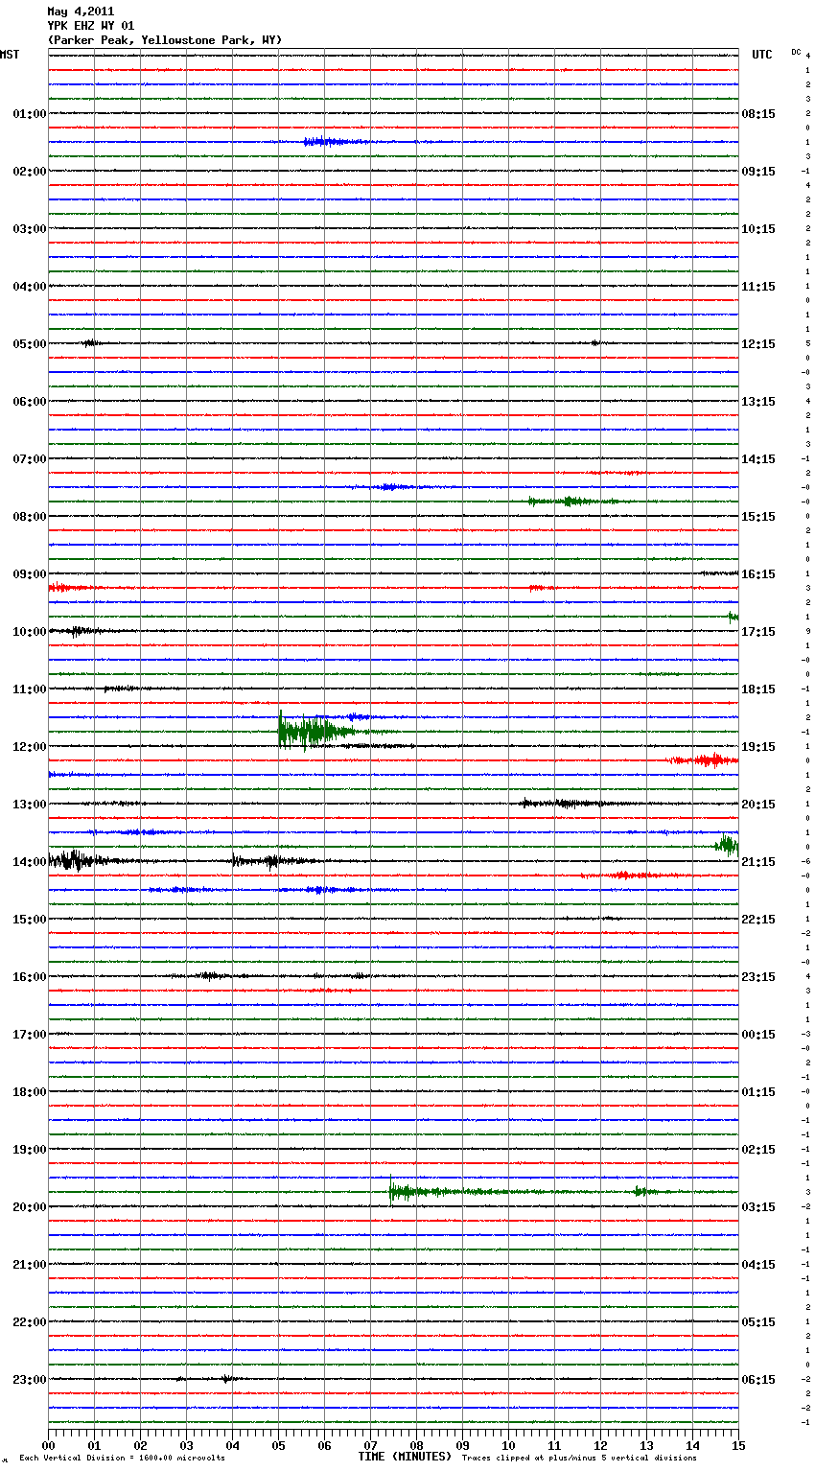815x1471 pixels.
Task: Select the 23:00 MST time label
Action: pyautogui.click(x=29, y=1379)
